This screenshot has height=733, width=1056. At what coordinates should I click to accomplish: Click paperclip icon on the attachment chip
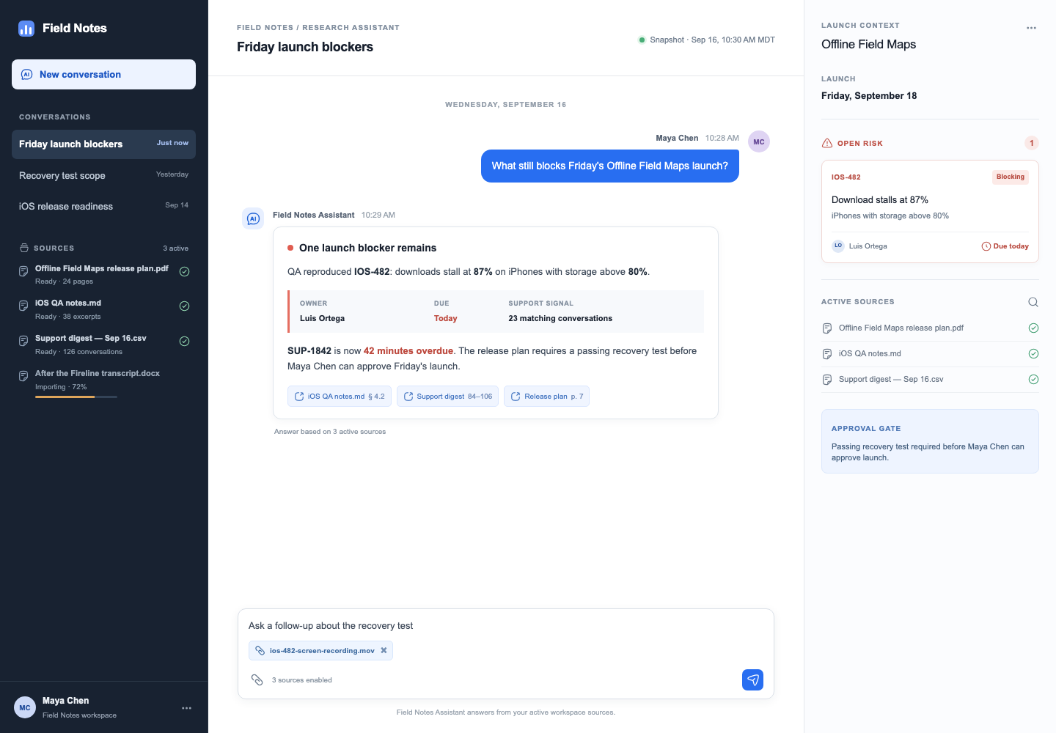[260, 650]
